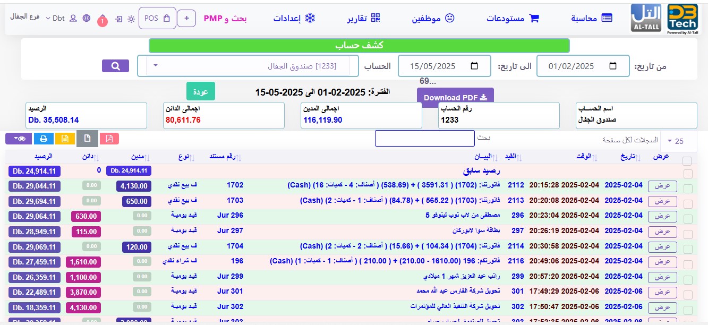Open the بحث و PMP menu
The width and height of the screenshot is (708, 325).
[225, 19]
